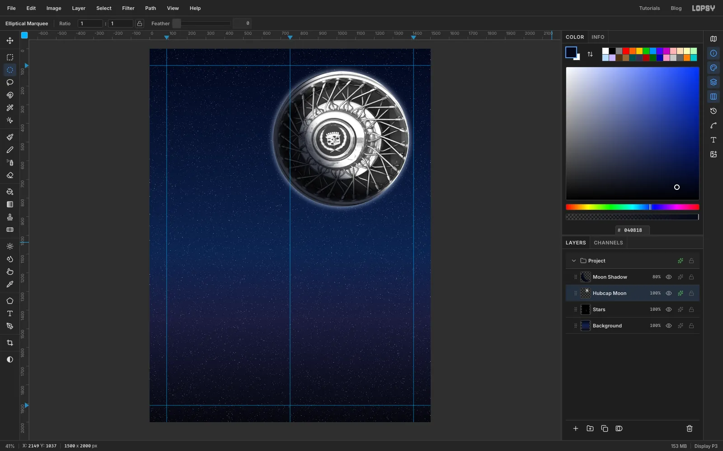Select the Rectangular Marquee tool
Image resolution: width=723 pixels, height=451 pixels.
pos(10,57)
